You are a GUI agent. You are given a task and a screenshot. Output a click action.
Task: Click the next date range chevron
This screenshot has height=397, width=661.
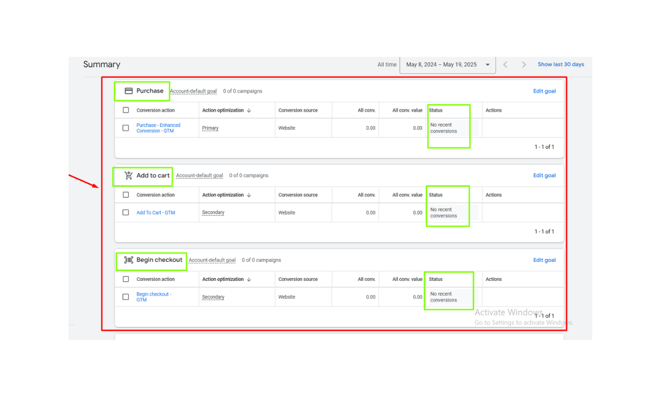pyautogui.click(x=524, y=65)
